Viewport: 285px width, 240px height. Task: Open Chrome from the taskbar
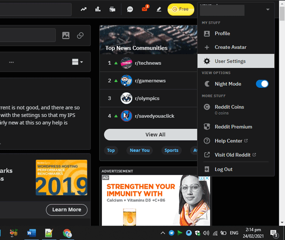[x=67, y=233]
